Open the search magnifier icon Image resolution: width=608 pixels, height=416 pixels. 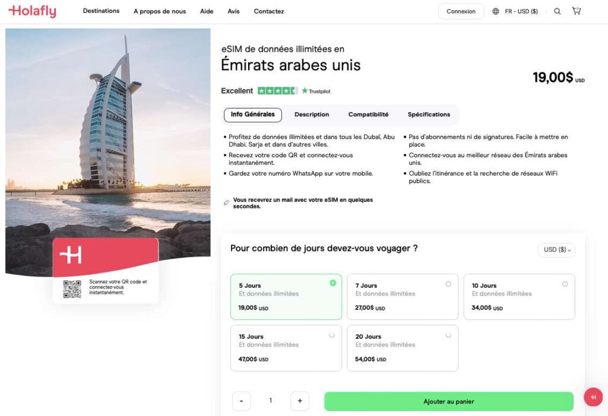[x=557, y=11]
